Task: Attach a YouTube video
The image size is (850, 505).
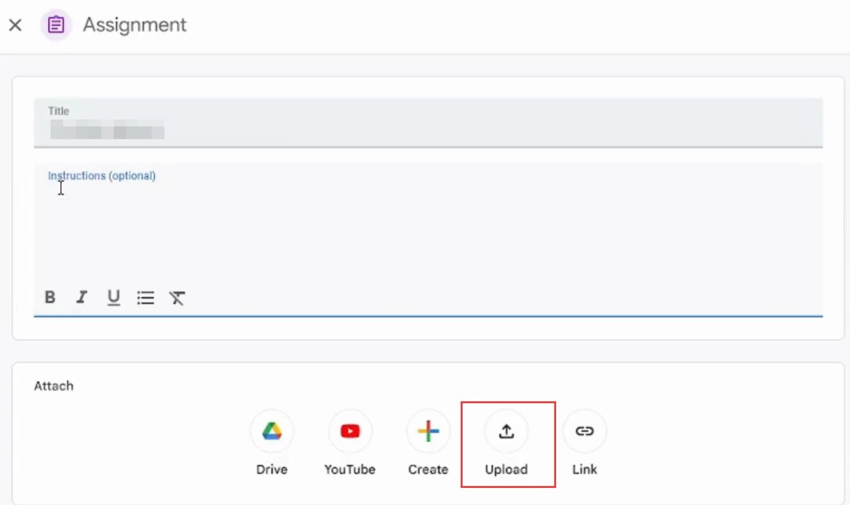Action: (349, 431)
